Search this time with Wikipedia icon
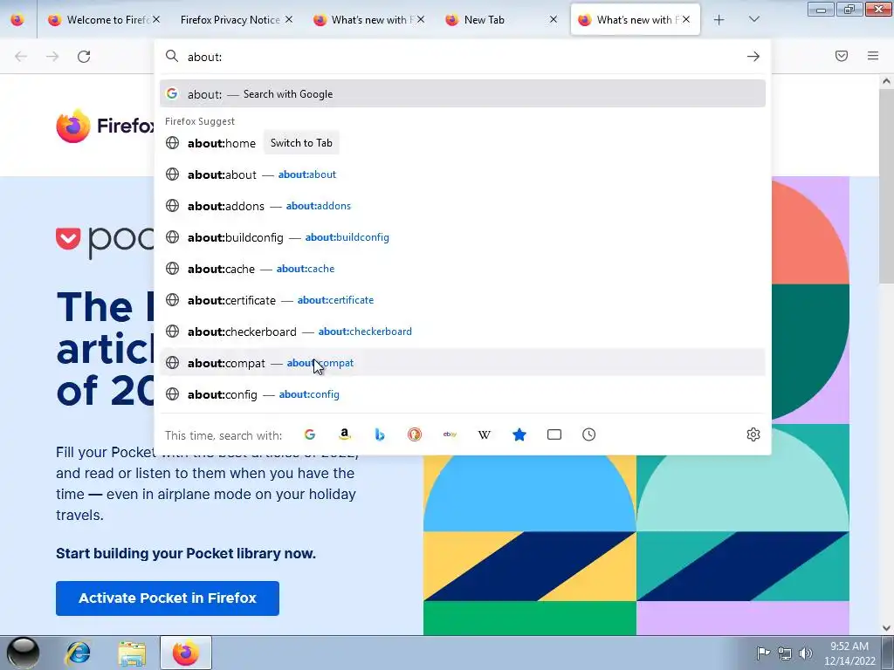Viewport: 894px width, 670px height. point(484,434)
